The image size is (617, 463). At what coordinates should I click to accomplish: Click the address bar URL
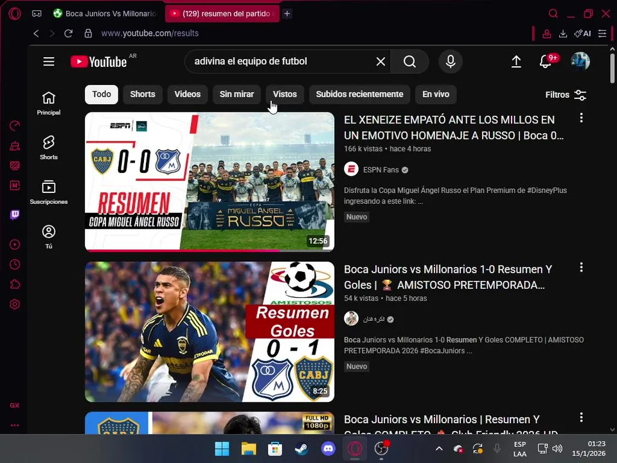150,33
